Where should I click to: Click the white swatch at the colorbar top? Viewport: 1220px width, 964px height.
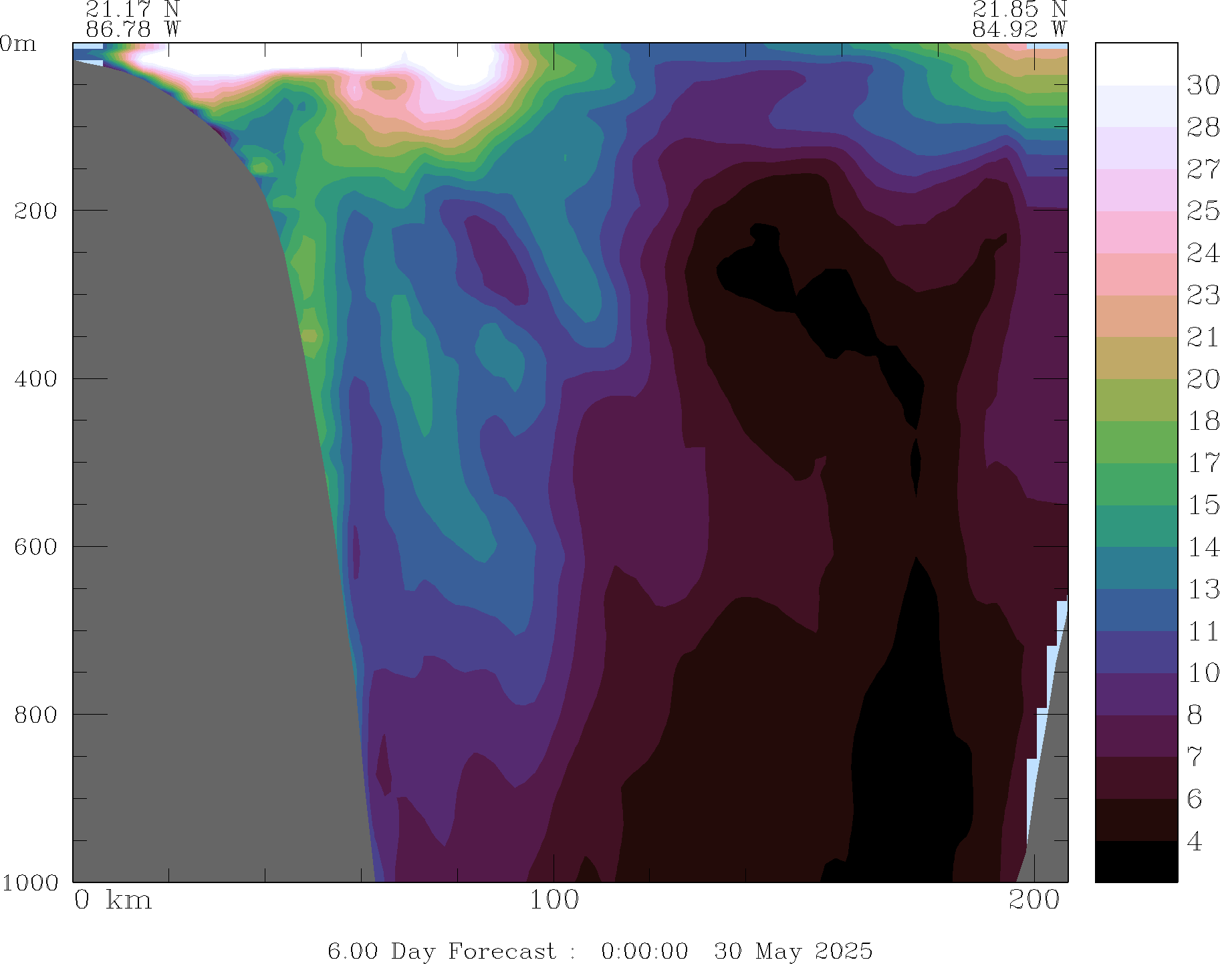(1136, 64)
